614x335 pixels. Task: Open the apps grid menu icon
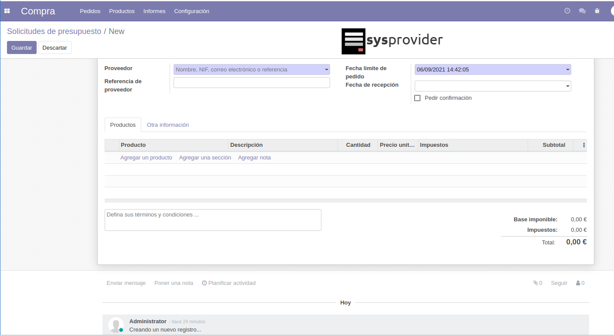(x=7, y=11)
